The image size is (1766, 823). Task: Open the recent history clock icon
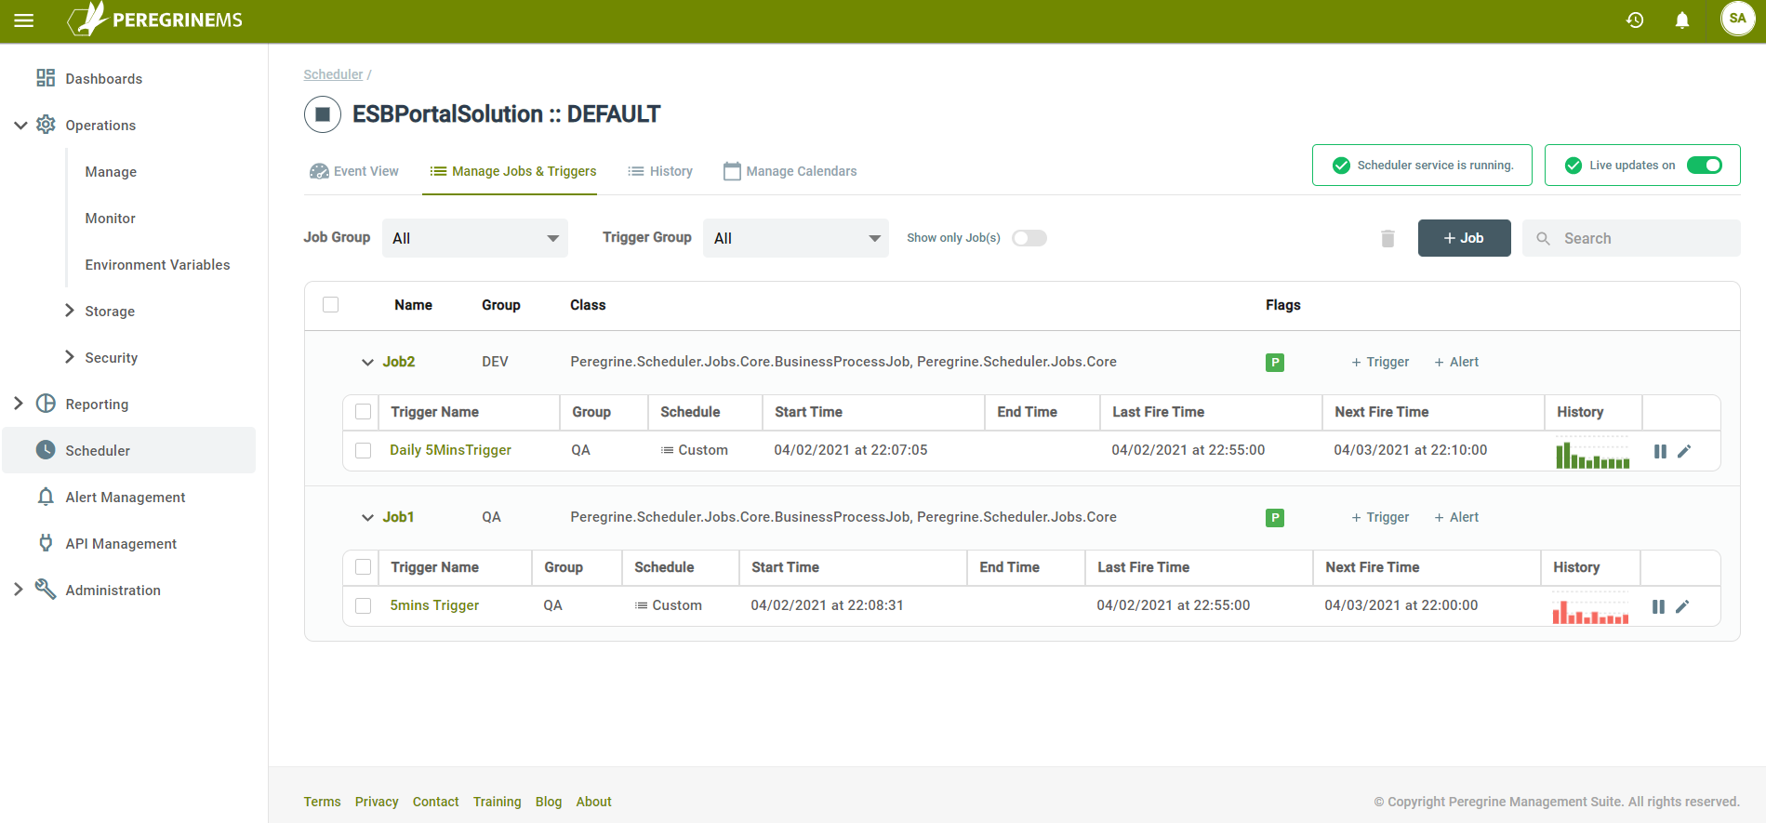point(1635,20)
